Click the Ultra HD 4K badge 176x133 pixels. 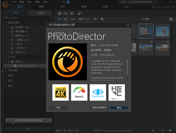[x=60, y=92]
